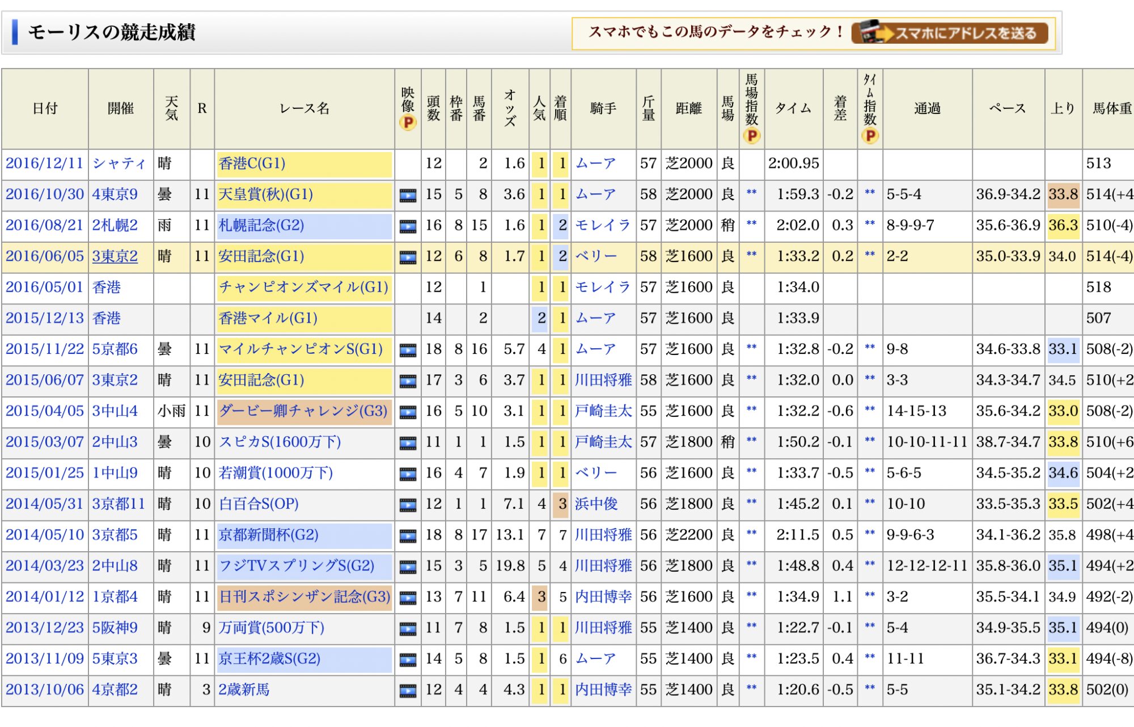Open jockey 内田博幸 link for 2歳新馬
The width and height of the screenshot is (1134, 727).
pyautogui.click(x=603, y=690)
